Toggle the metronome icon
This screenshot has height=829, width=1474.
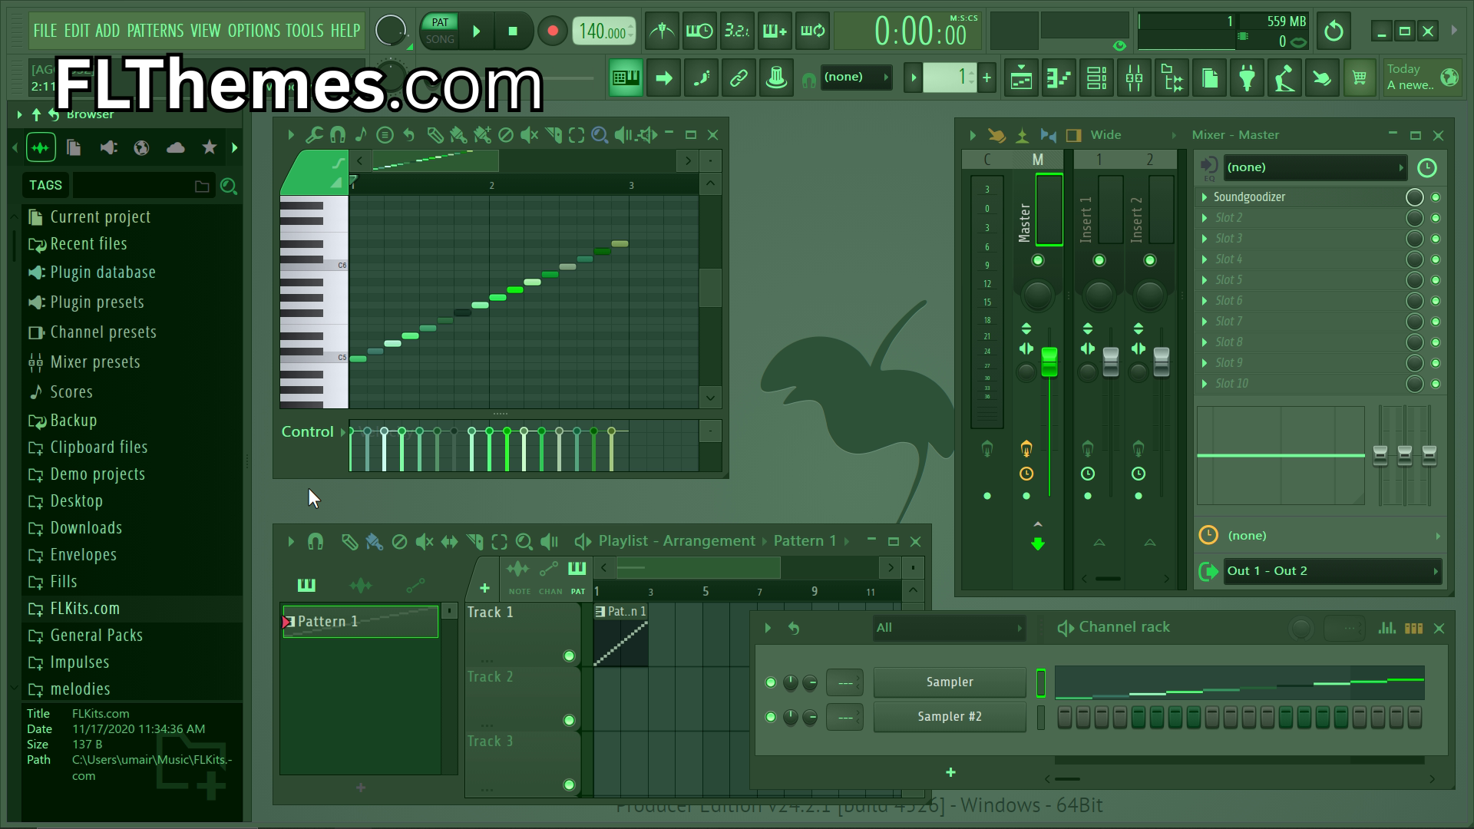coord(662,31)
